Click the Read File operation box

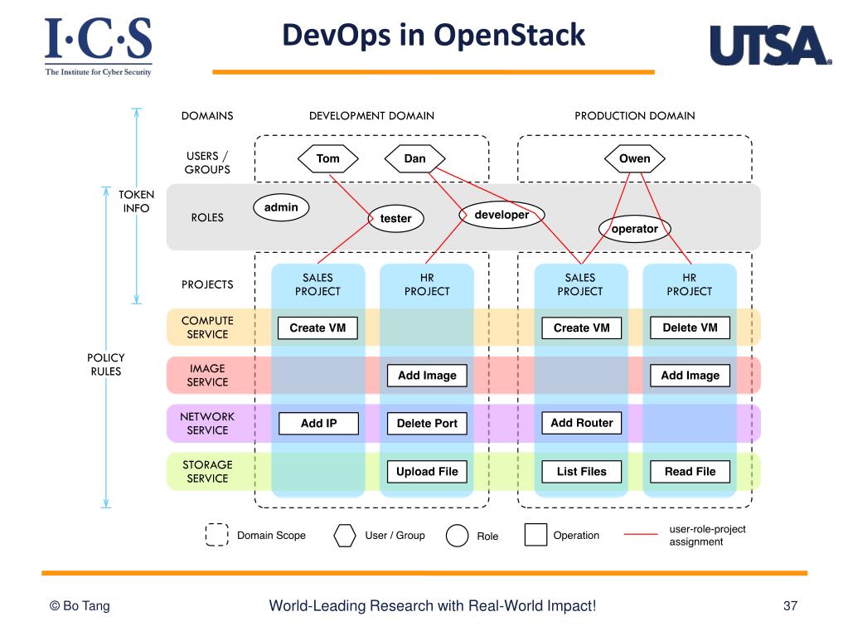690,472
